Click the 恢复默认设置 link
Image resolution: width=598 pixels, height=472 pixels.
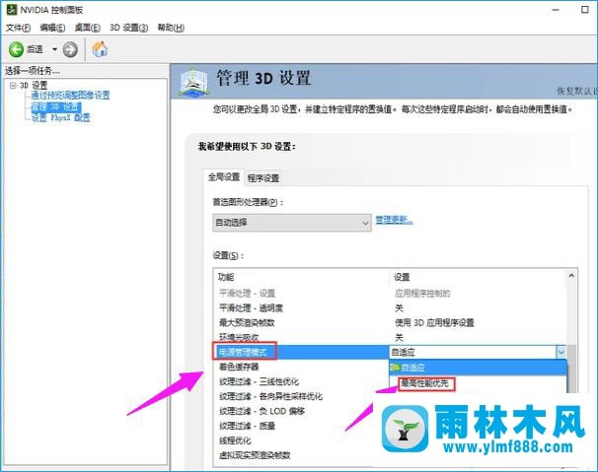click(x=577, y=91)
